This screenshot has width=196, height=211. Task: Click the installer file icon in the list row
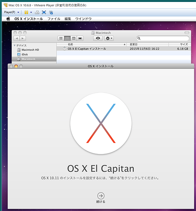click(65, 49)
